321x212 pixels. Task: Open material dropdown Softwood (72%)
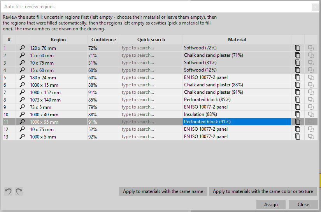tap(237, 48)
